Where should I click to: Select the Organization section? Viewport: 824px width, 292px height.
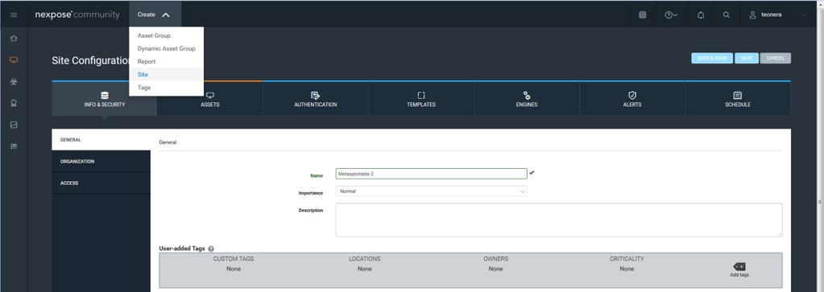click(x=101, y=161)
